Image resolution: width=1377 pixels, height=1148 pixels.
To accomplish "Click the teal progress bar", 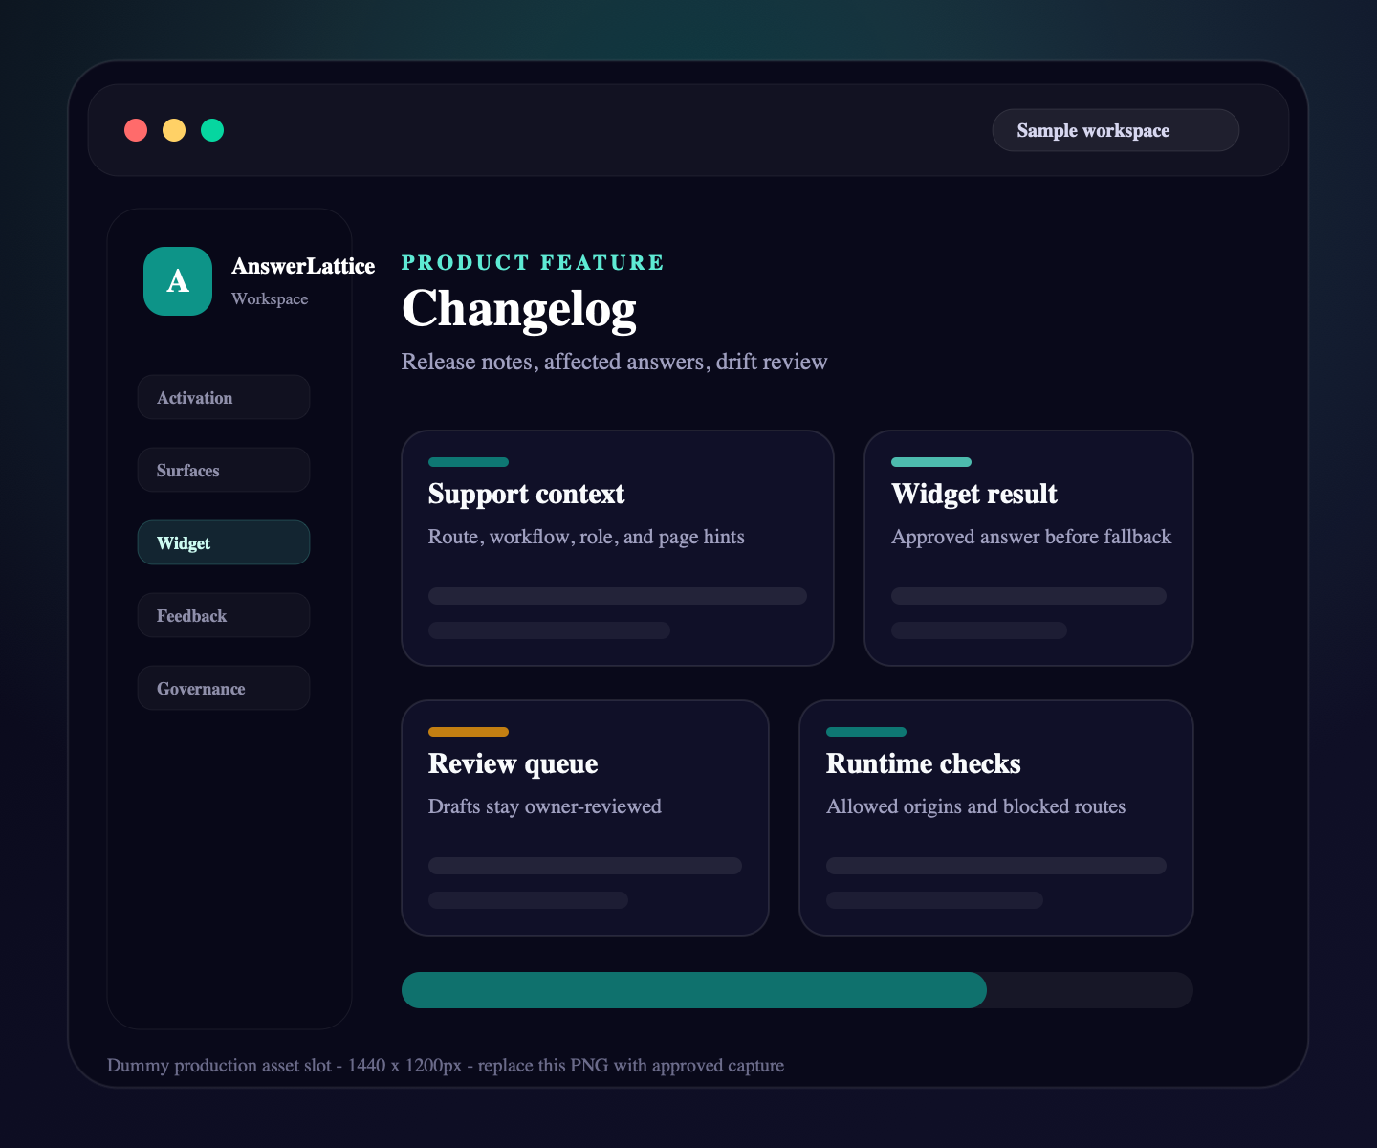I will 694,990.
